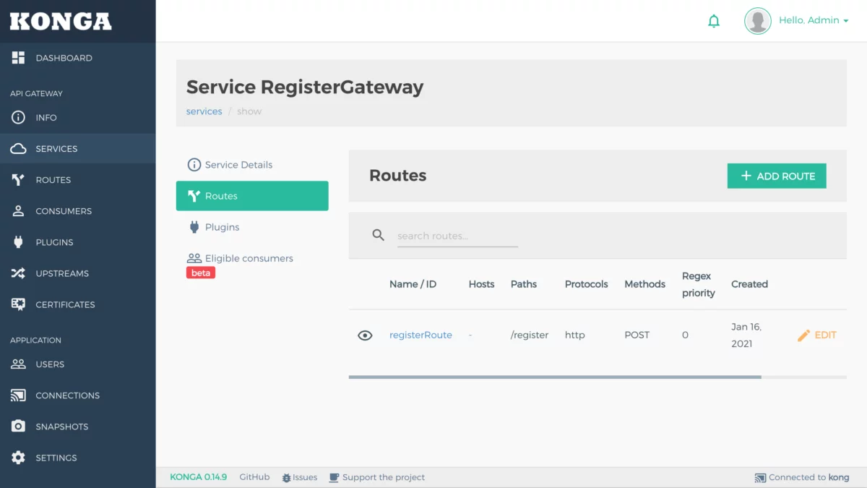Go to Routes in the sidebar
The width and height of the screenshot is (867, 488).
53,180
